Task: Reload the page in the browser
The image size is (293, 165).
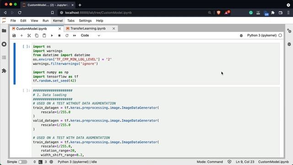Action: point(20,12)
